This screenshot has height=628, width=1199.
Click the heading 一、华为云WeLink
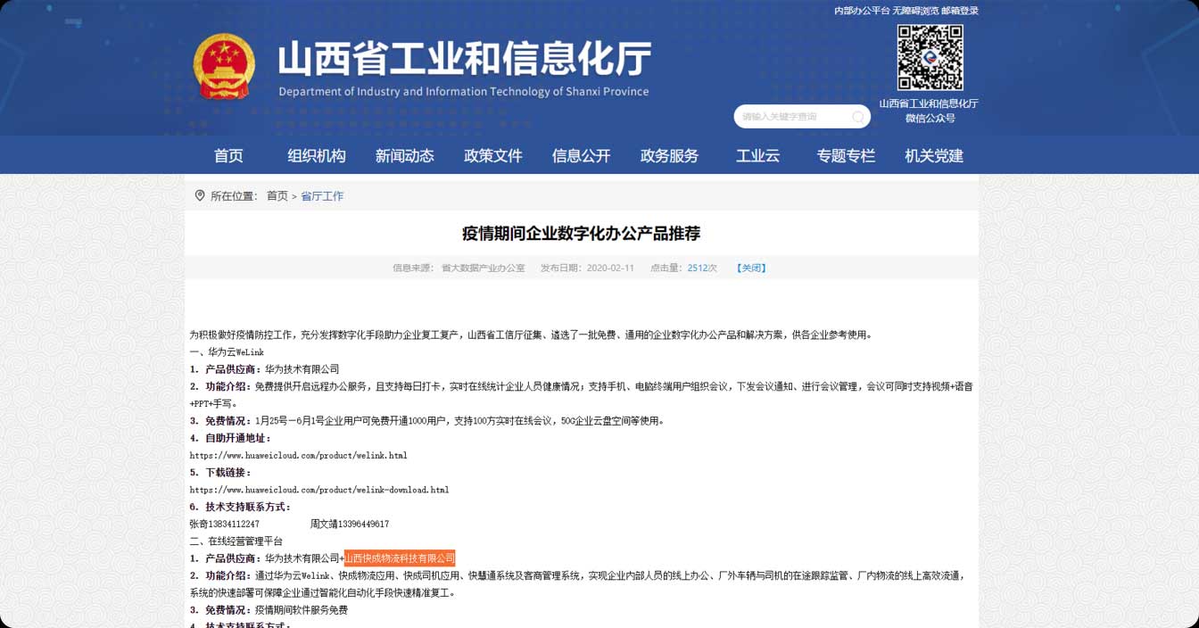coord(227,352)
